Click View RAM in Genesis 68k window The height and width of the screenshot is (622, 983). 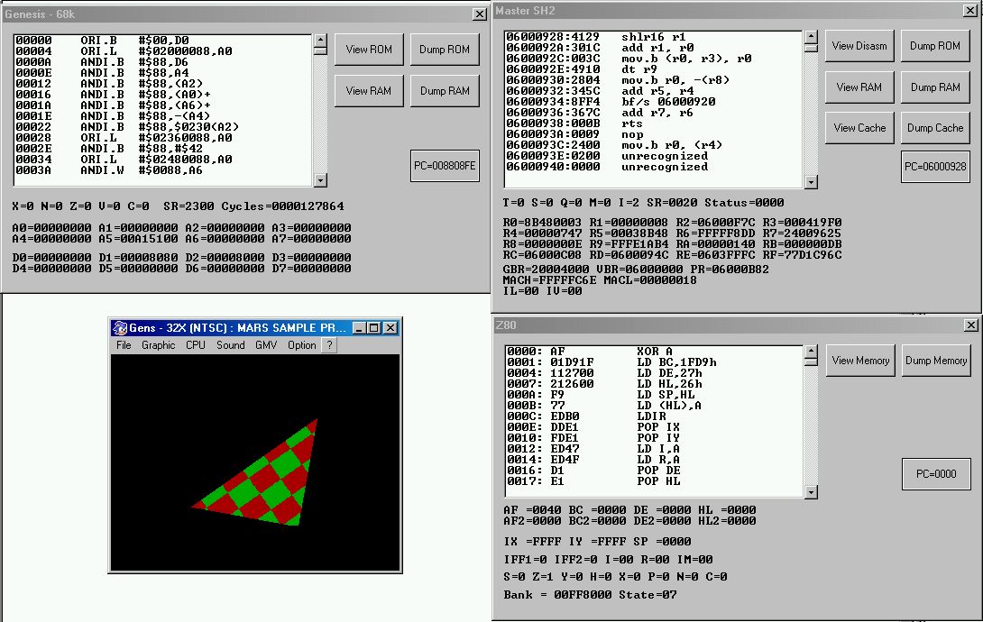[x=369, y=91]
